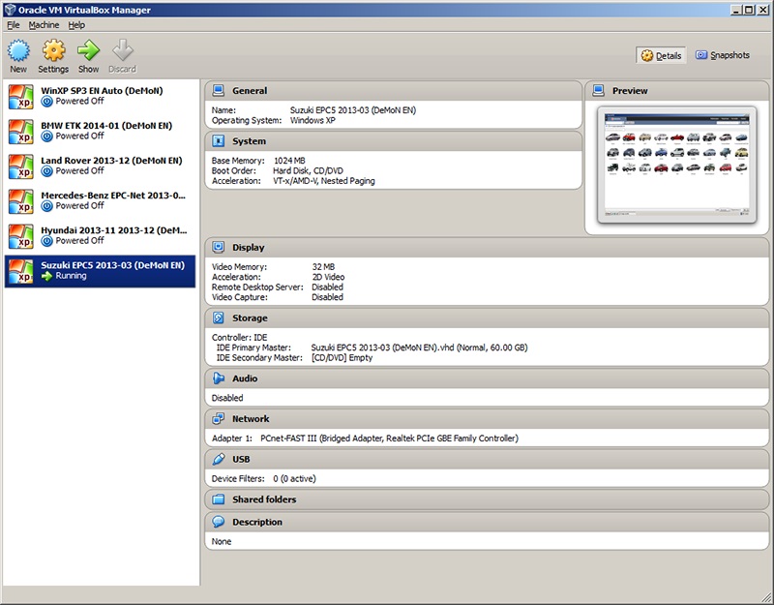Viewport: 774px width, 605px height.
Task: Click the Powered Off icon for WinXP SP3
Action: (x=46, y=102)
